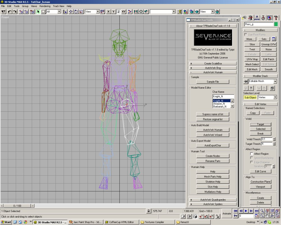This screenshot has height=225, width=281.
Task: Toggle the Key Mode key icon
Action: [x=235, y=216]
